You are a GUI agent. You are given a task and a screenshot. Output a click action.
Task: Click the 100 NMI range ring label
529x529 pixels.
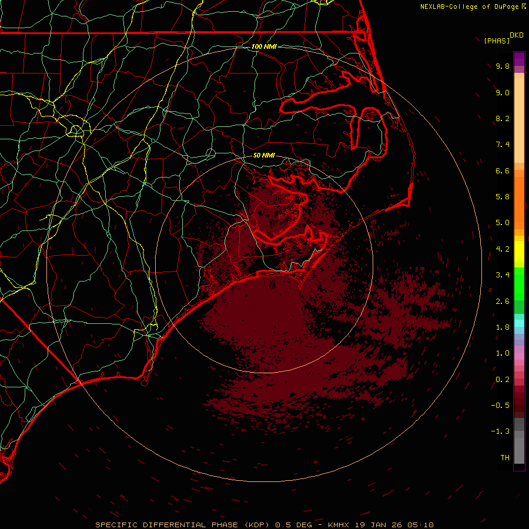click(x=264, y=46)
